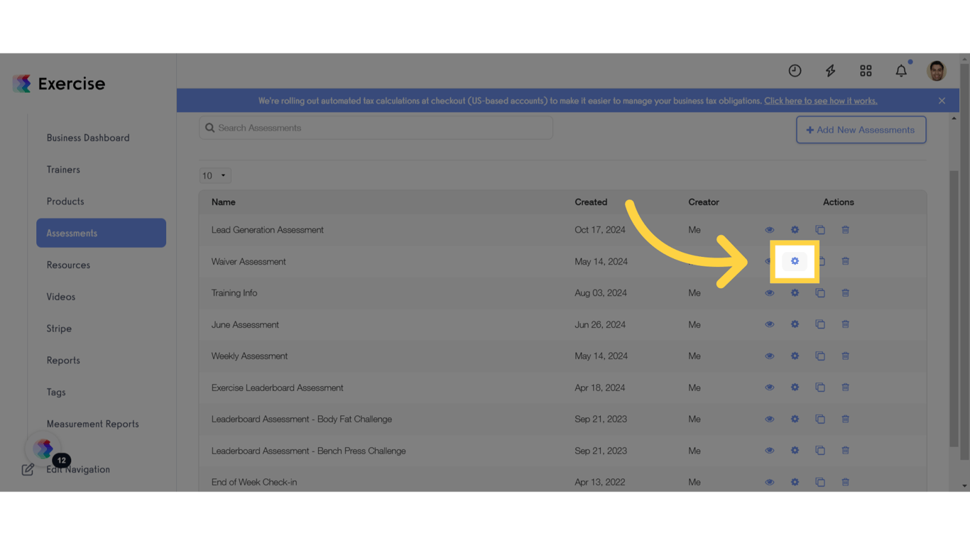Duplicate the Lead Generation Assessment

pos(820,230)
